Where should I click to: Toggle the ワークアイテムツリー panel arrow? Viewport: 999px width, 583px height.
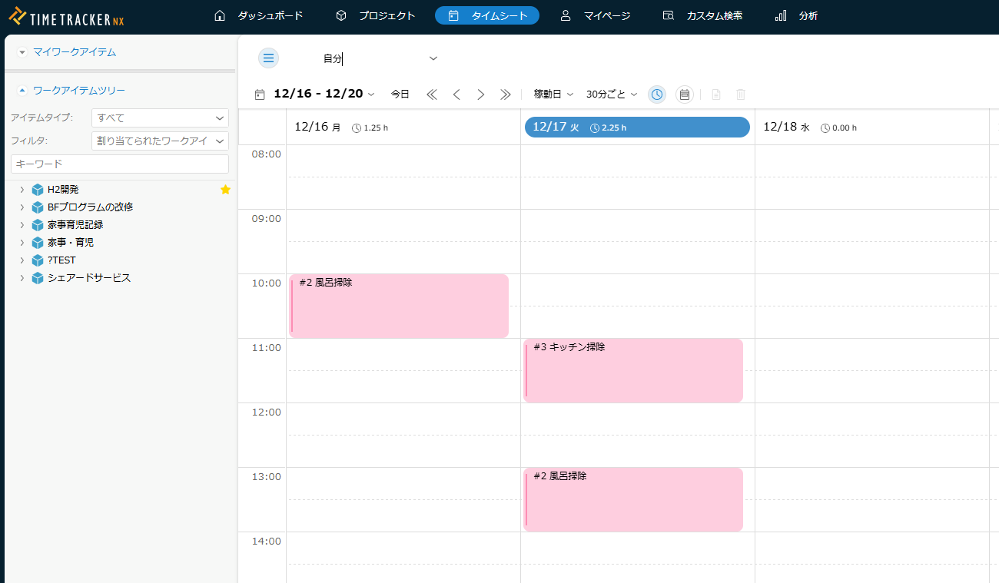22,91
